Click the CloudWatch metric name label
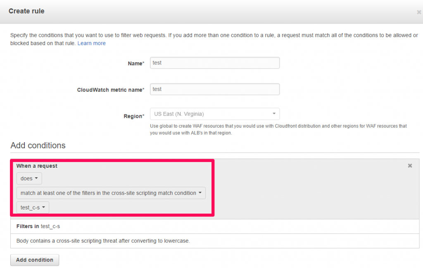The height and width of the screenshot is (269, 423). click(111, 90)
